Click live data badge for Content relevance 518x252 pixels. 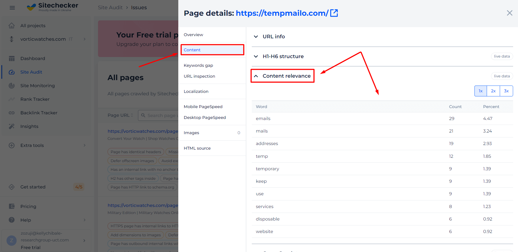coord(502,76)
